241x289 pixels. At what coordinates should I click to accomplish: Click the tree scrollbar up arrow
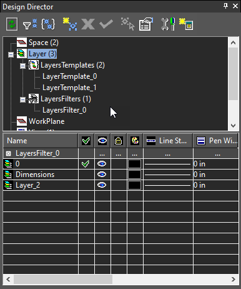[x=234, y=43]
